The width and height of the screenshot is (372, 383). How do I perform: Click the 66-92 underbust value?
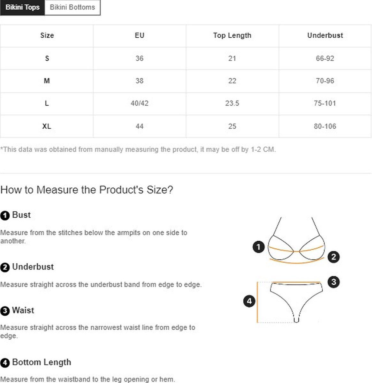325,58
